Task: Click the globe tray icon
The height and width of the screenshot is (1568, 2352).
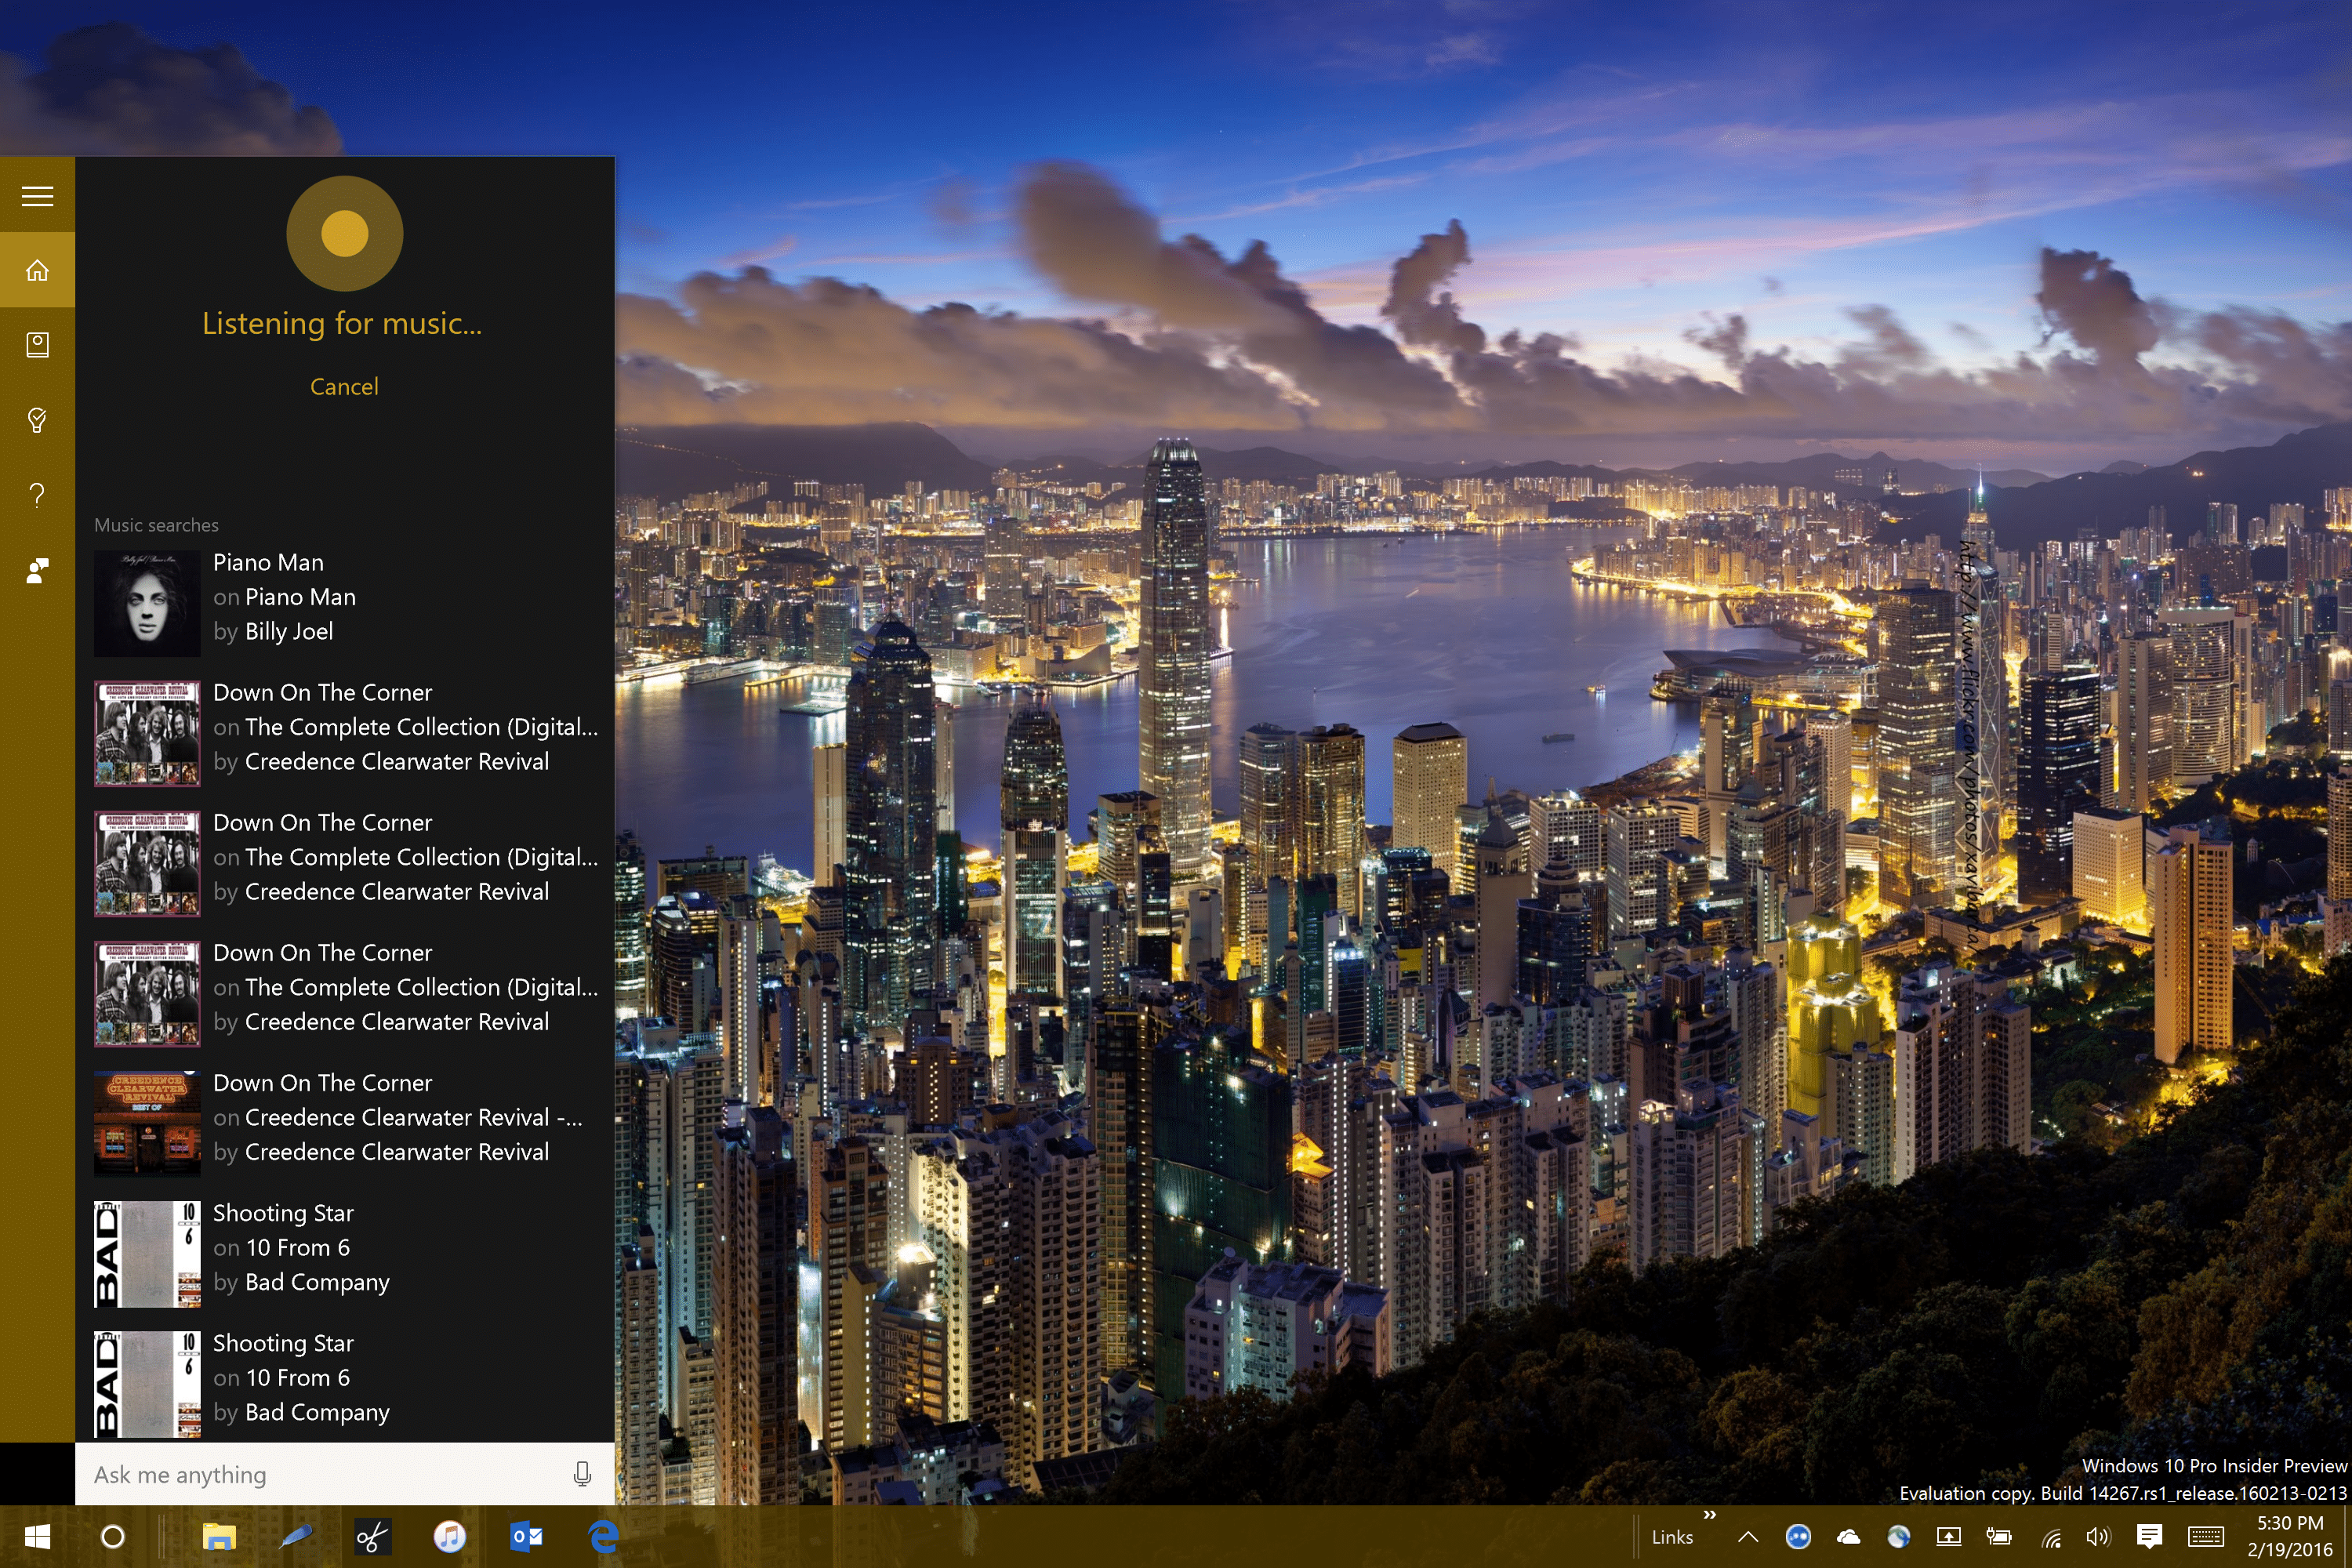Action: [x=1898, y=1537]
